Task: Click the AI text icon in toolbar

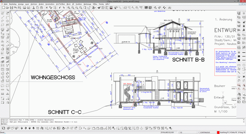Action: (170, 8)
